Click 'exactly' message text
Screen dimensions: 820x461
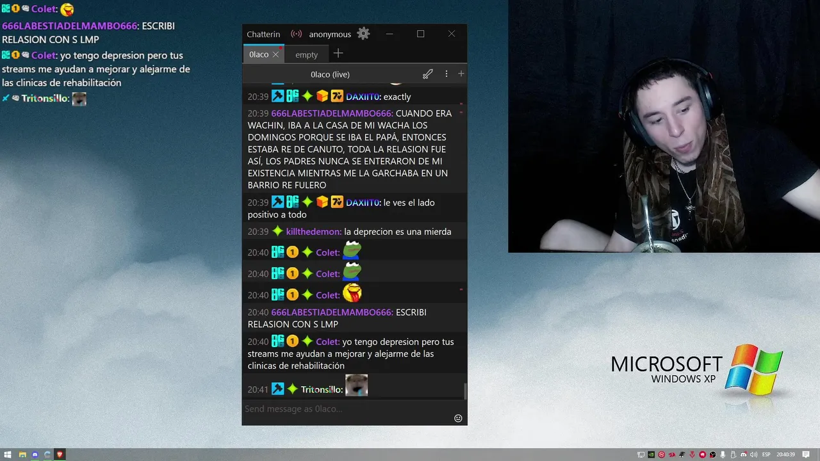[x=397, y=97]
